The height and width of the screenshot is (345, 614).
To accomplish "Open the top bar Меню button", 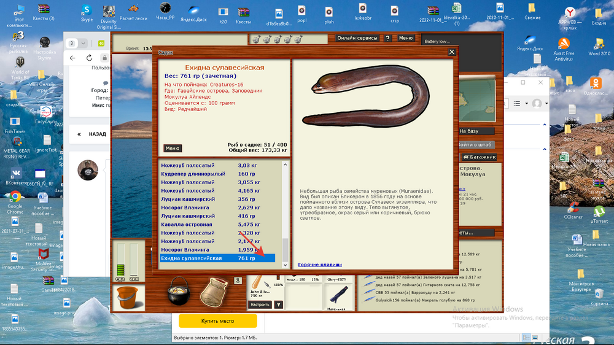I will pos(405,38).
